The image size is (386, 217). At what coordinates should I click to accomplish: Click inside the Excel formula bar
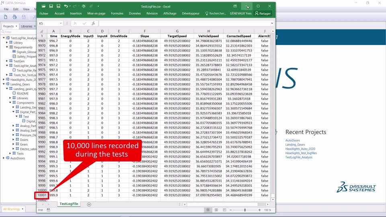[184, 23]
